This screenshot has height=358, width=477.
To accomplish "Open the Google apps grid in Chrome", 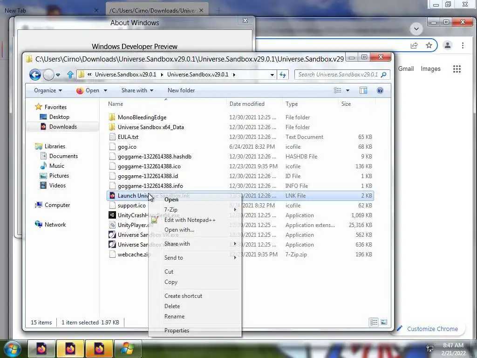I will (x=457, y=69).
